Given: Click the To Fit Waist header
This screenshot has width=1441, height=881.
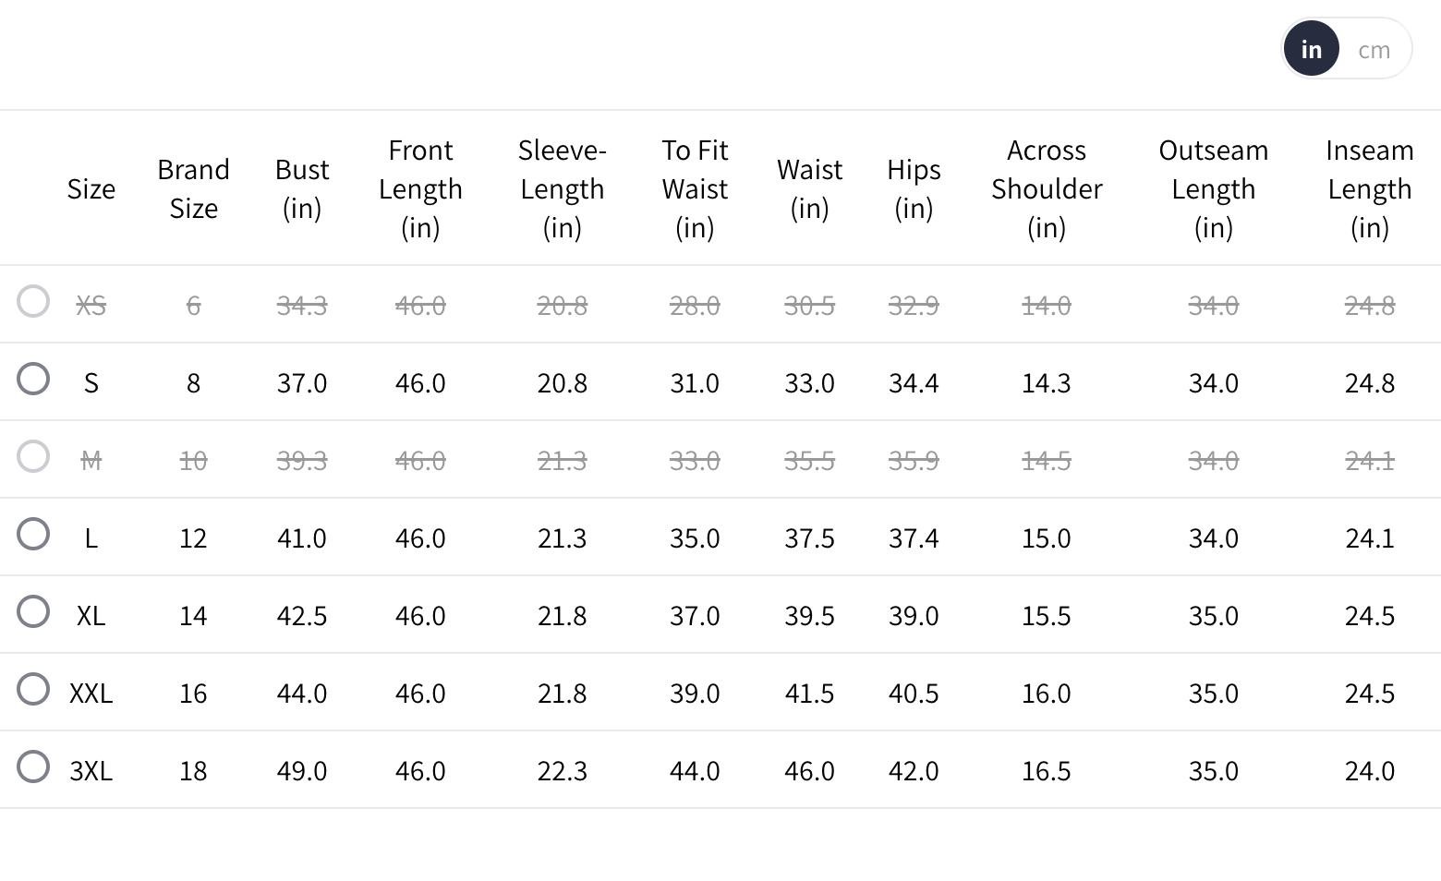Looking at the screenshot, I should pos(695,188).
